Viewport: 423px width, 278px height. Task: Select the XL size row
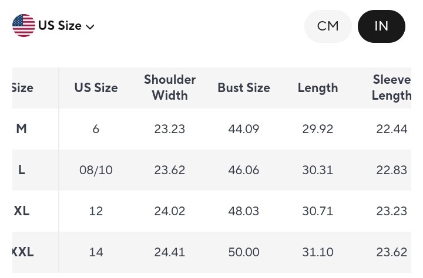(22, 211)
